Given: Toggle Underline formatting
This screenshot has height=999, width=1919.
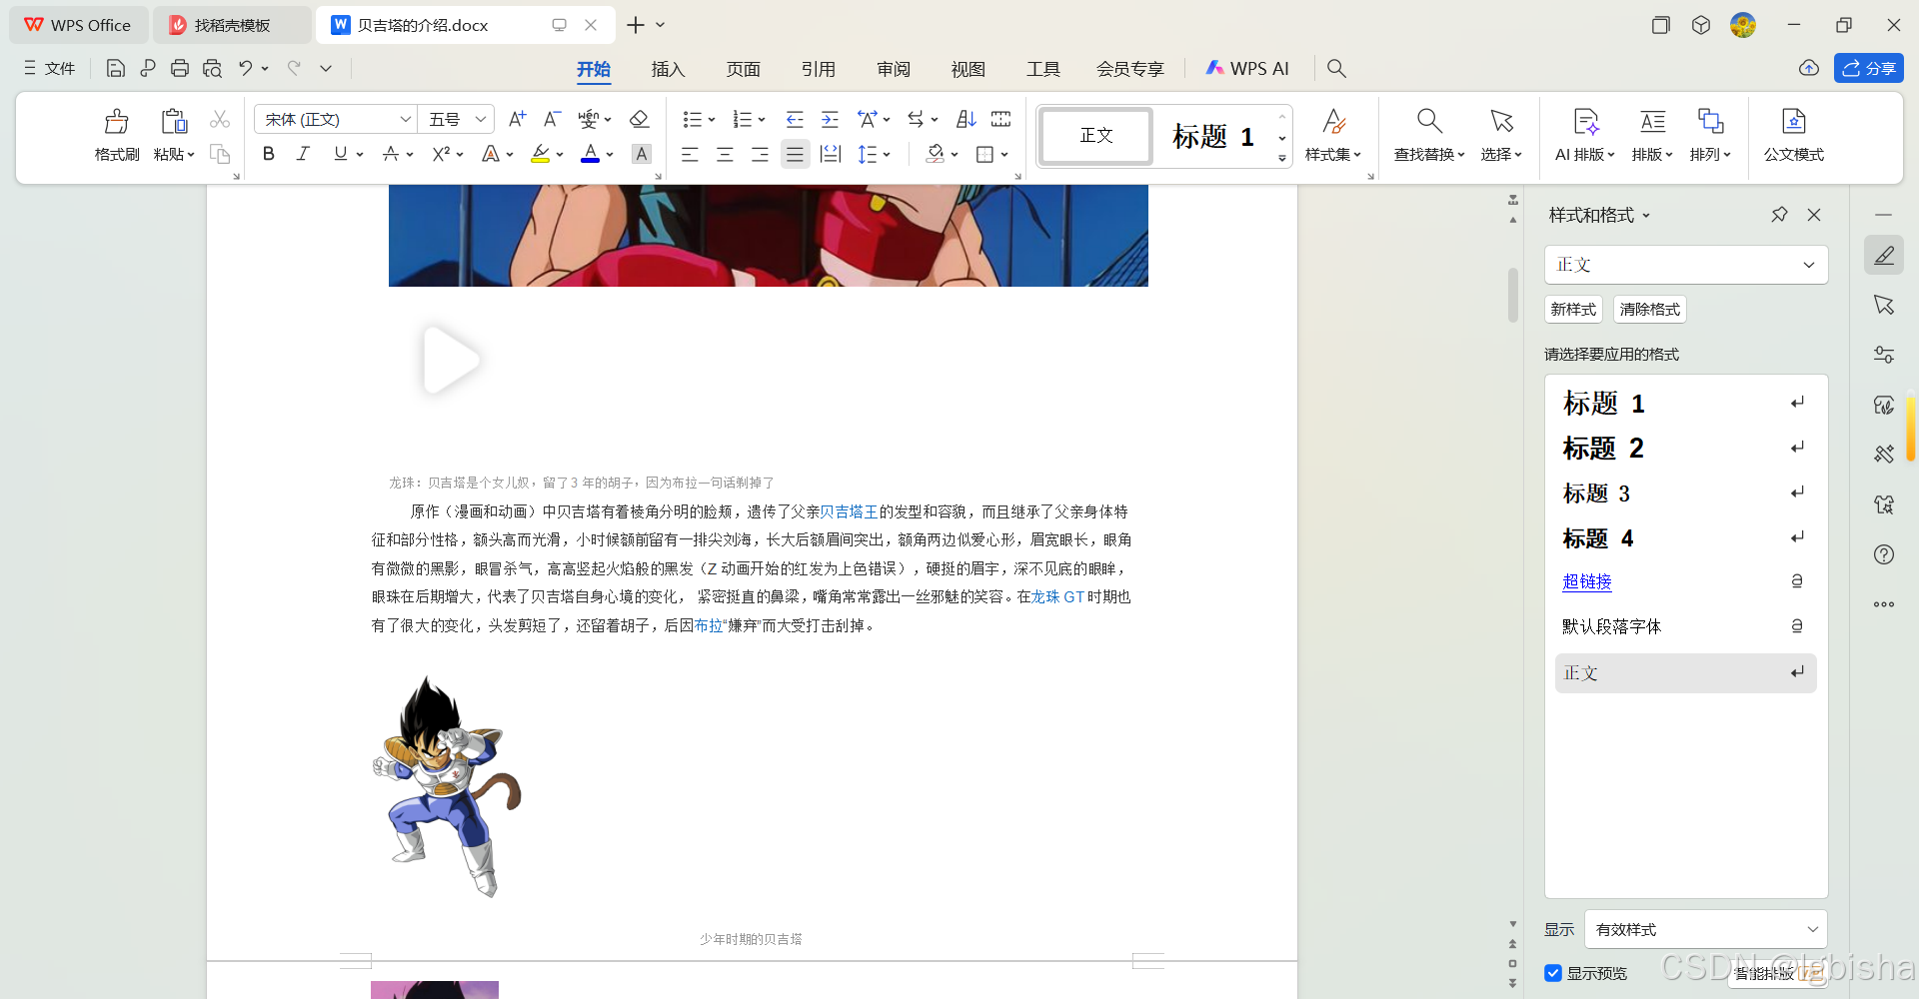Looking at the screenshot, I should (341, 154).
